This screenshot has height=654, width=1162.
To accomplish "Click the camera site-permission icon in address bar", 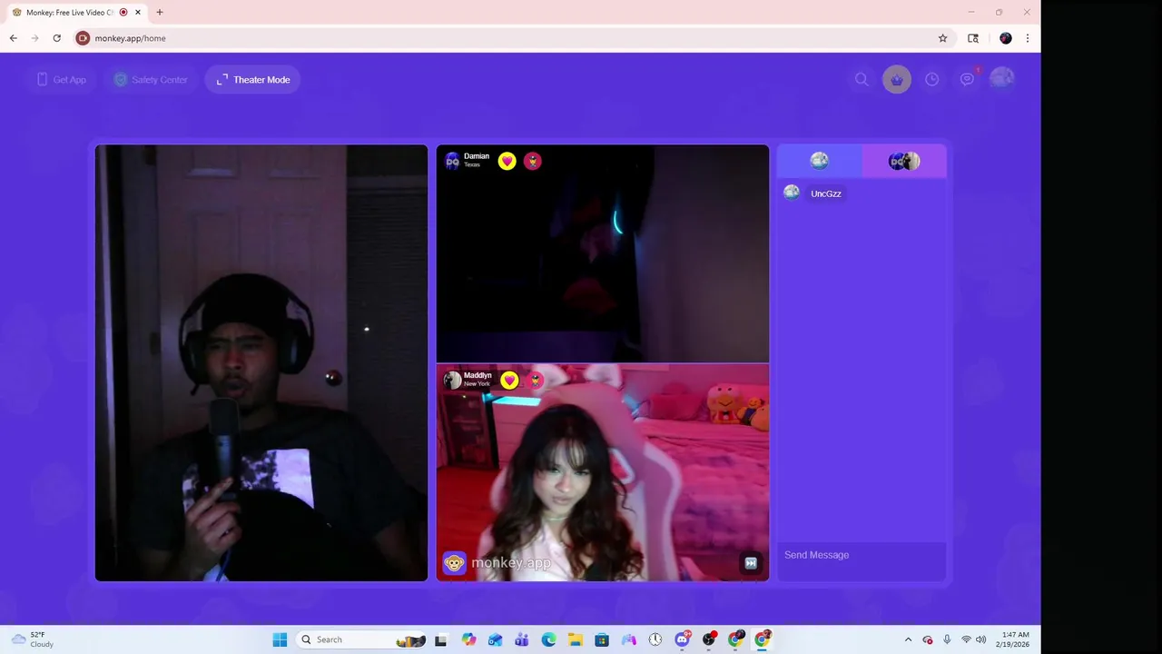I will coord(83,38).
